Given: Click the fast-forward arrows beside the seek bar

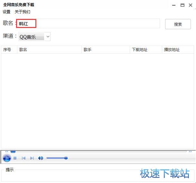Looking at the screenshot, I should click(x=191, y=152).
